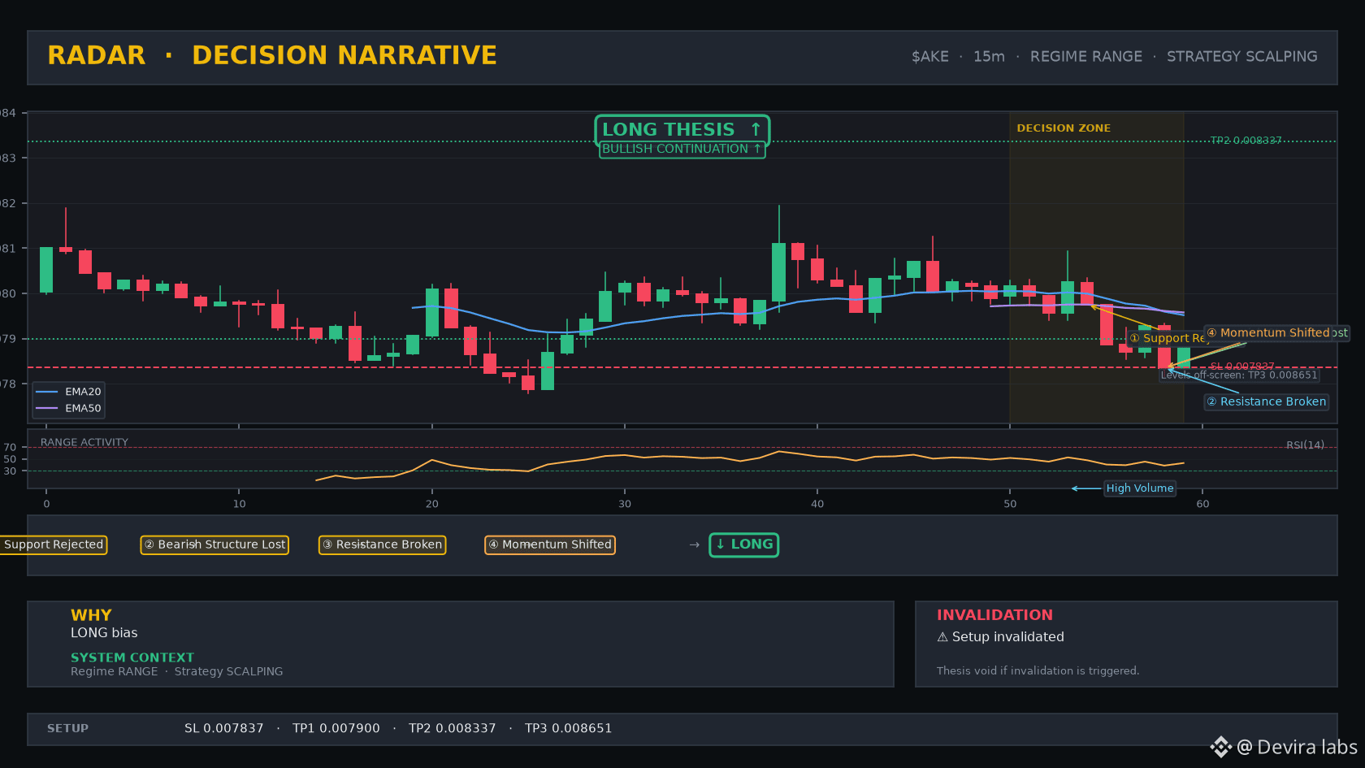Click the REGIME RANGE header text
The height and width of the screenshot is (768, 1365).
click(1086, 56)
